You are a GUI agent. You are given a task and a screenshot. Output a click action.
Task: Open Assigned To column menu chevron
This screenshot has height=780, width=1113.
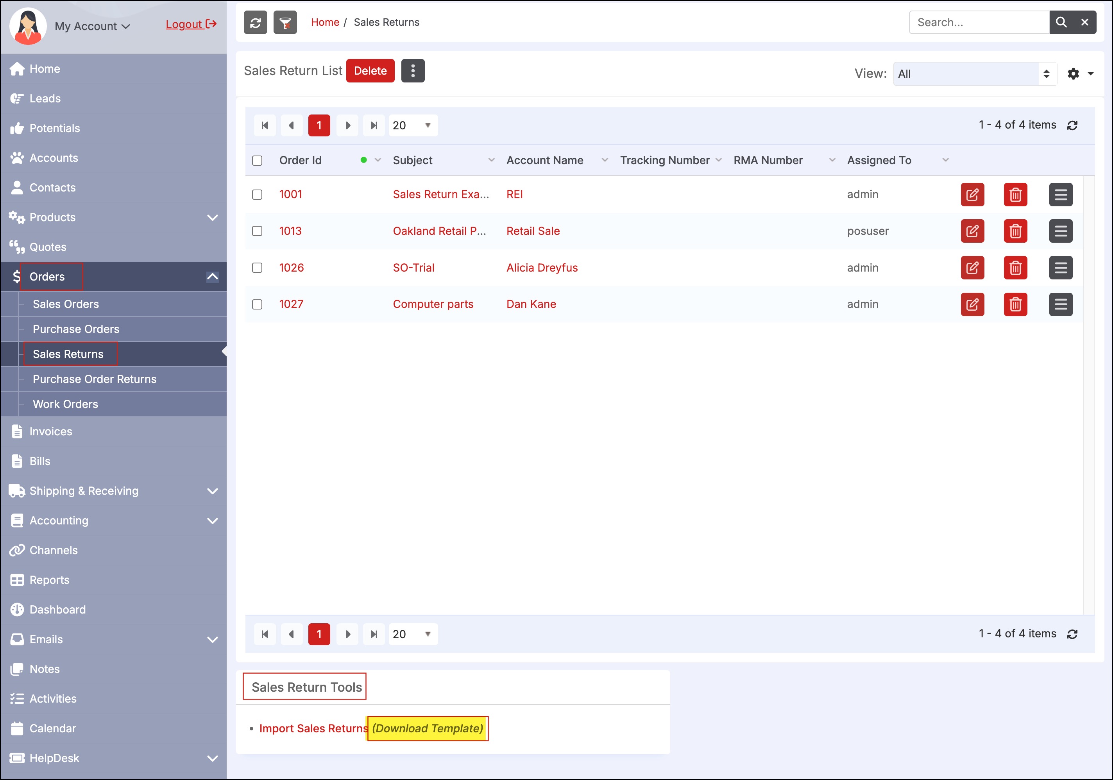(x=946, y=160)
